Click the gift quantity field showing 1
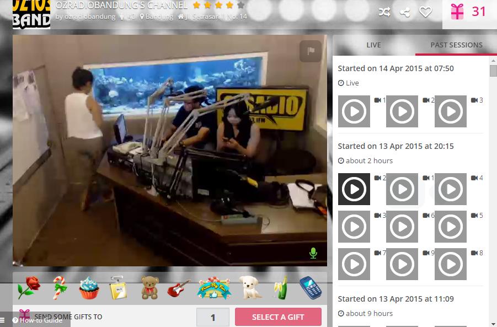This screenshot has height=327, width=497. point(213,317)
